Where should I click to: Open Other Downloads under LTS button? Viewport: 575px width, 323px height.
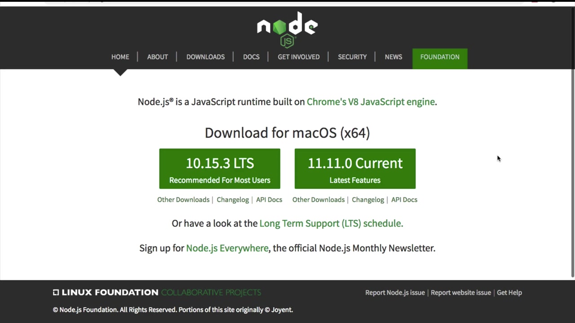[183, 200]
